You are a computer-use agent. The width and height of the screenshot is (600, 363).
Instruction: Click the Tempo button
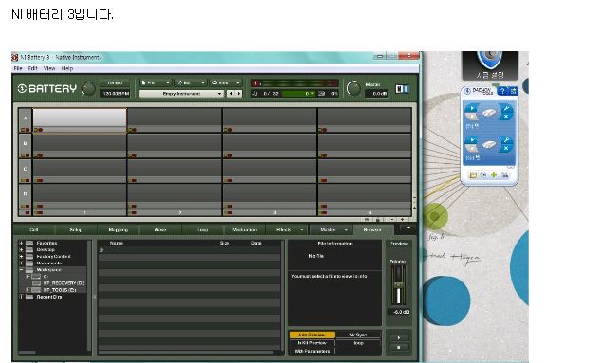[x=115, y=82]
